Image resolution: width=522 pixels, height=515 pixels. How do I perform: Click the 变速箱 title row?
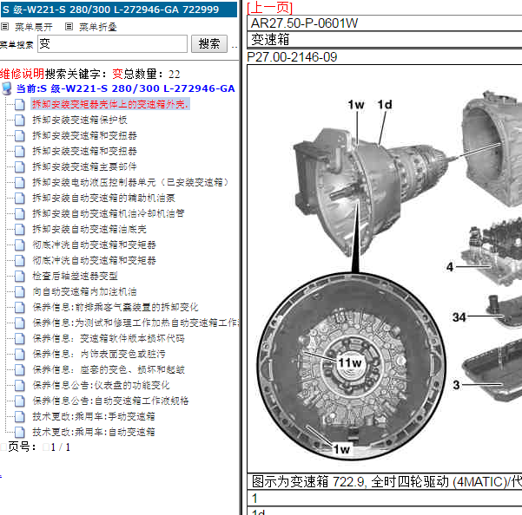[385, 40]
